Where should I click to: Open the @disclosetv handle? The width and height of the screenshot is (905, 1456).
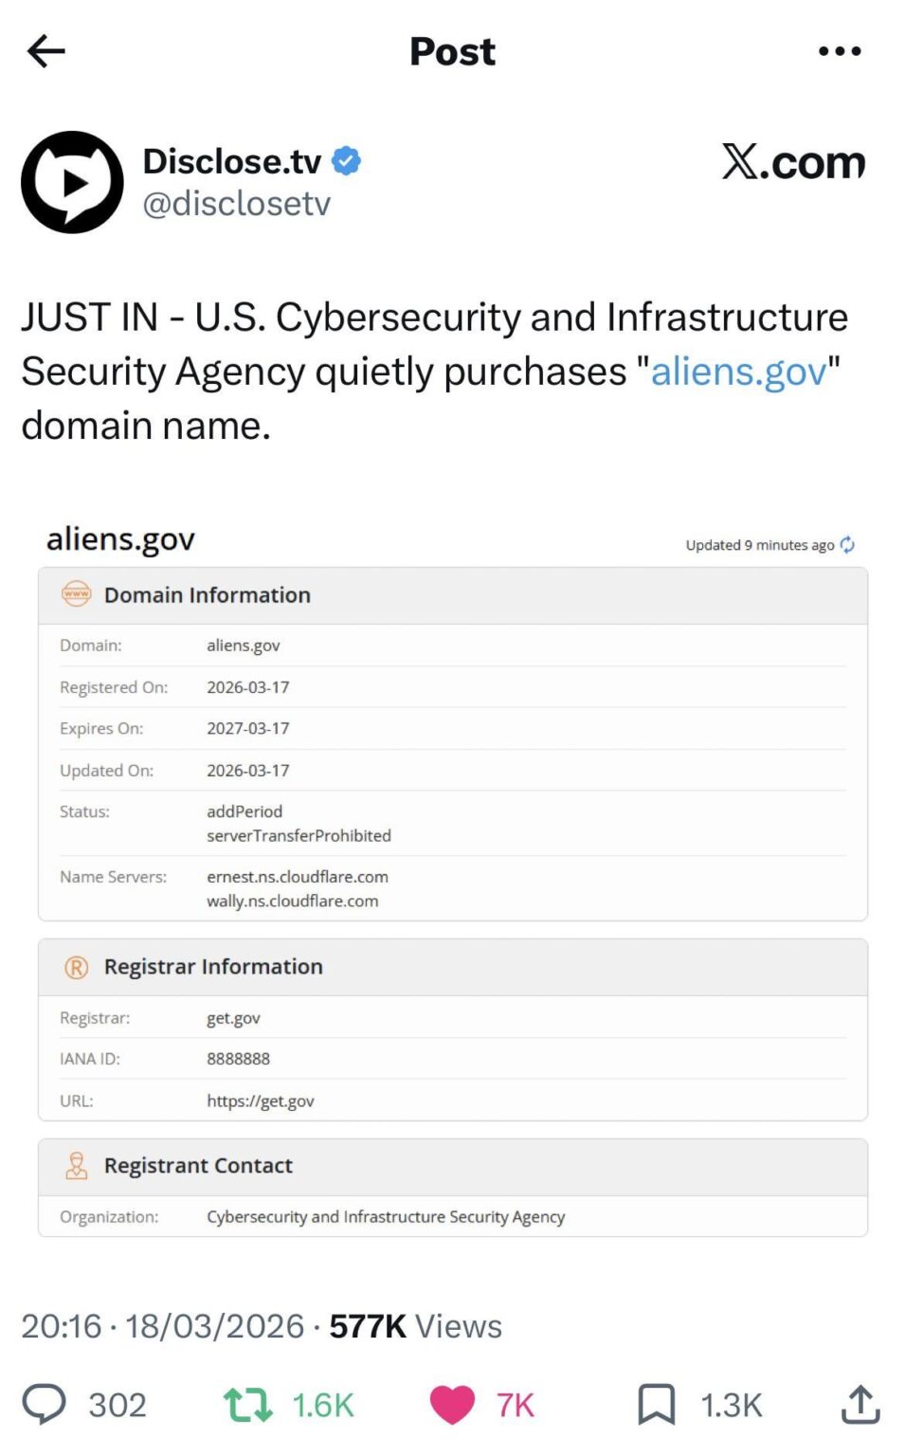tap(237, 203)
